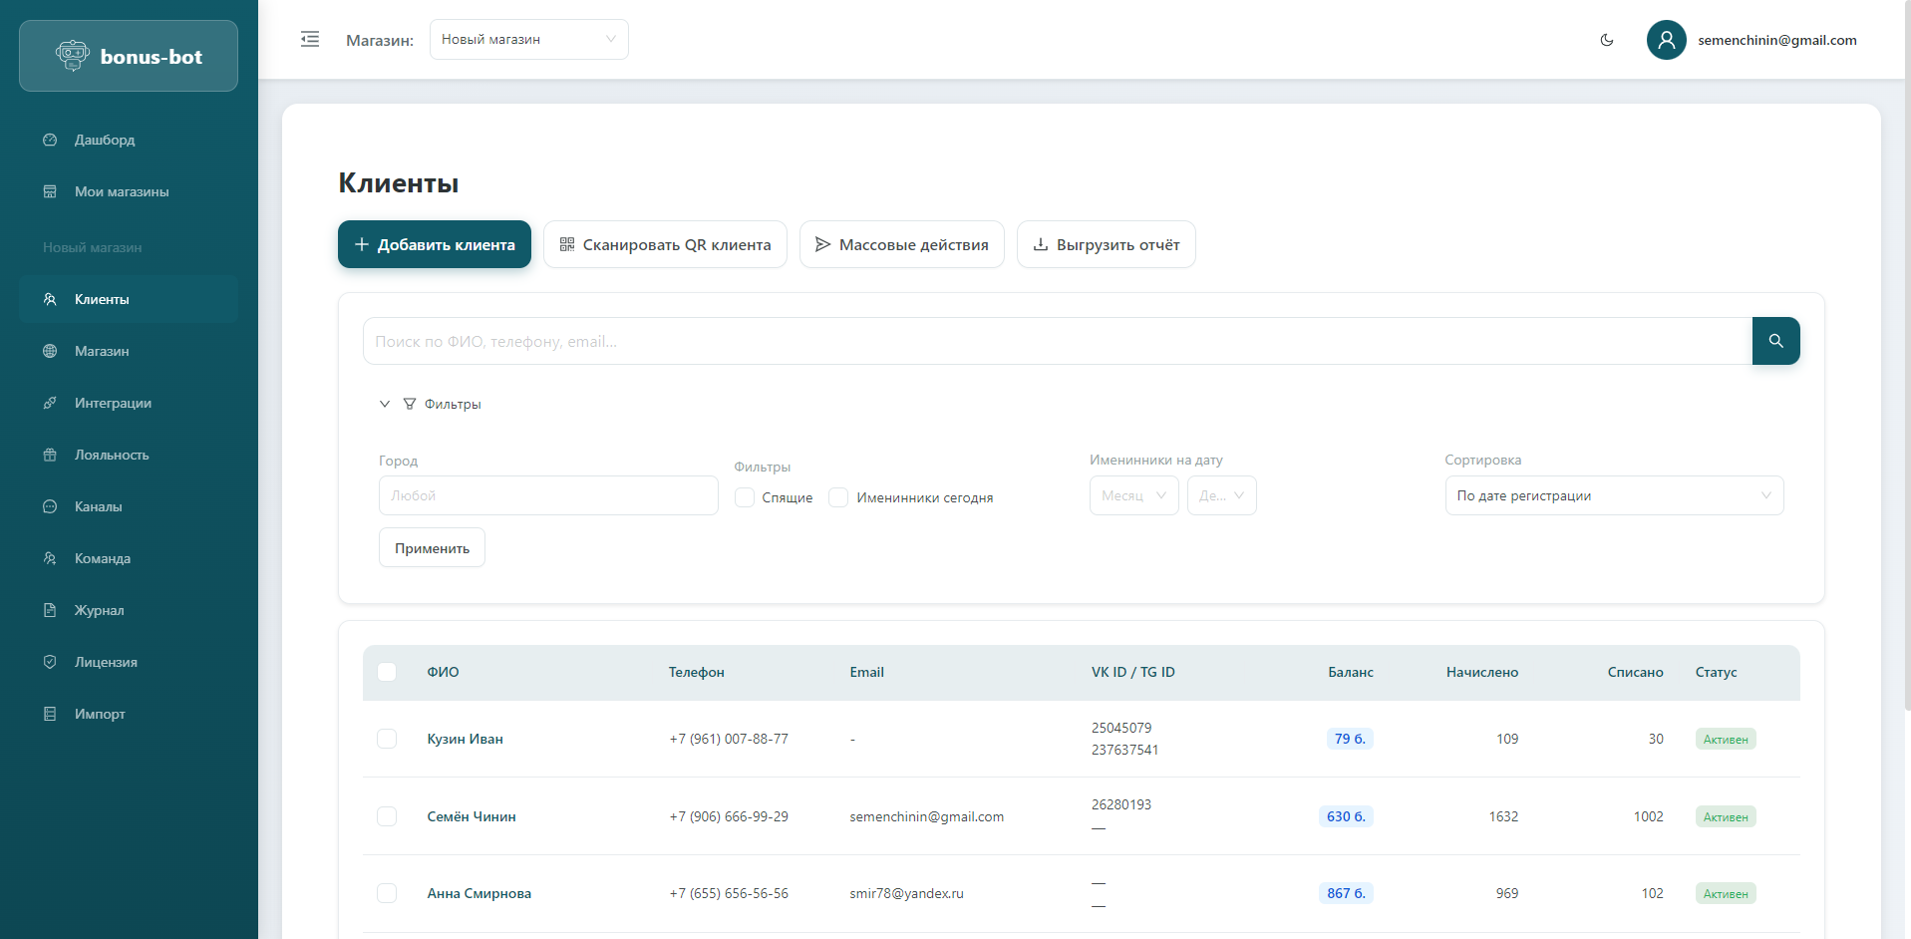1911x939 pixels.
Task: Check the Именинники сегодня checkbox
Action: pyautogui.click(x=838, y=497)
